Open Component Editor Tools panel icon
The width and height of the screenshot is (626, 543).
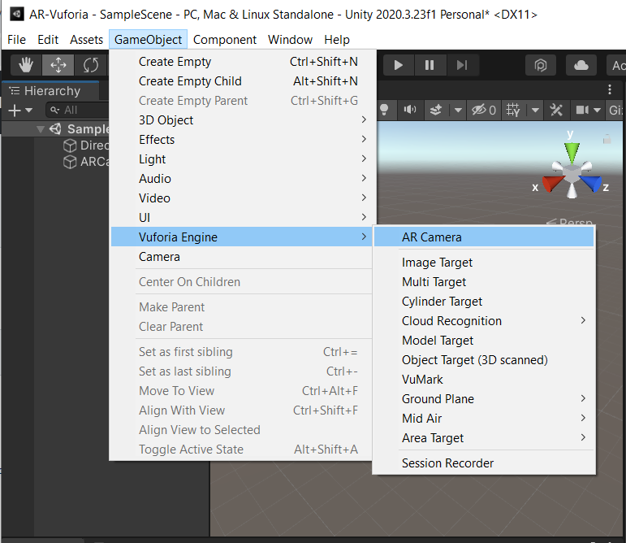pyautogui.click(x=556, y=110)
